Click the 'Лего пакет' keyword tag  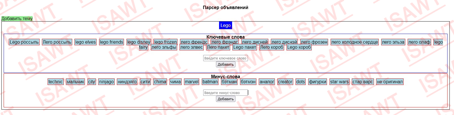click(218, 47)
